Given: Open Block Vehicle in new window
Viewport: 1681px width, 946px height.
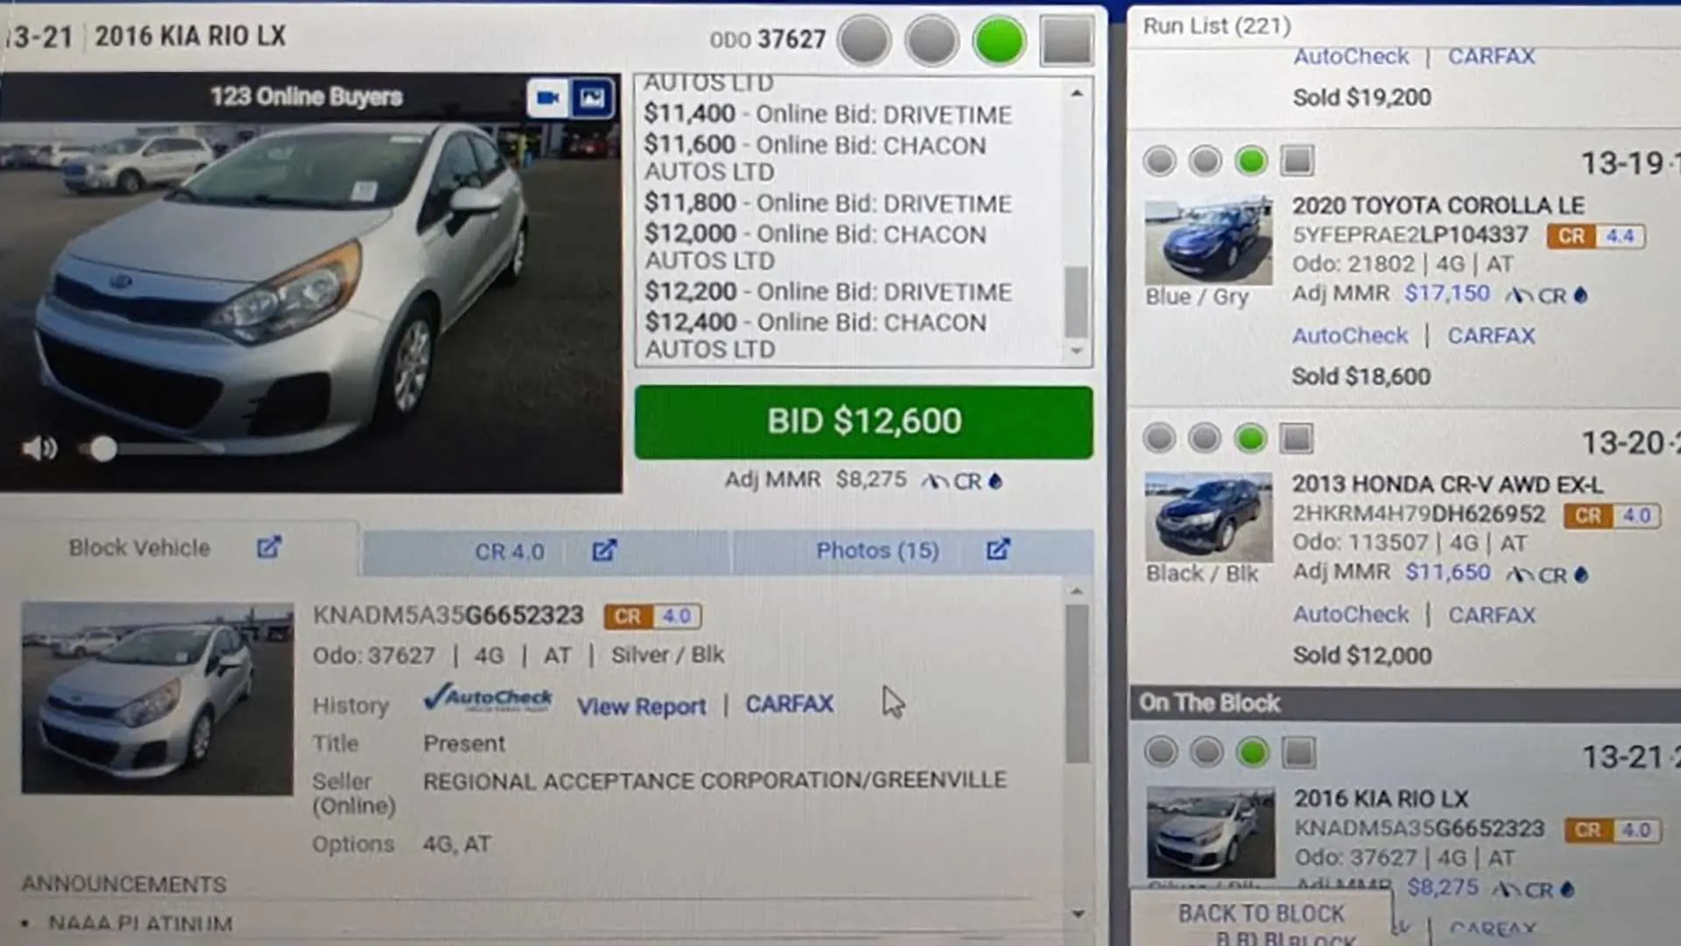Looking at the screenshot, I should pos(269,547).
